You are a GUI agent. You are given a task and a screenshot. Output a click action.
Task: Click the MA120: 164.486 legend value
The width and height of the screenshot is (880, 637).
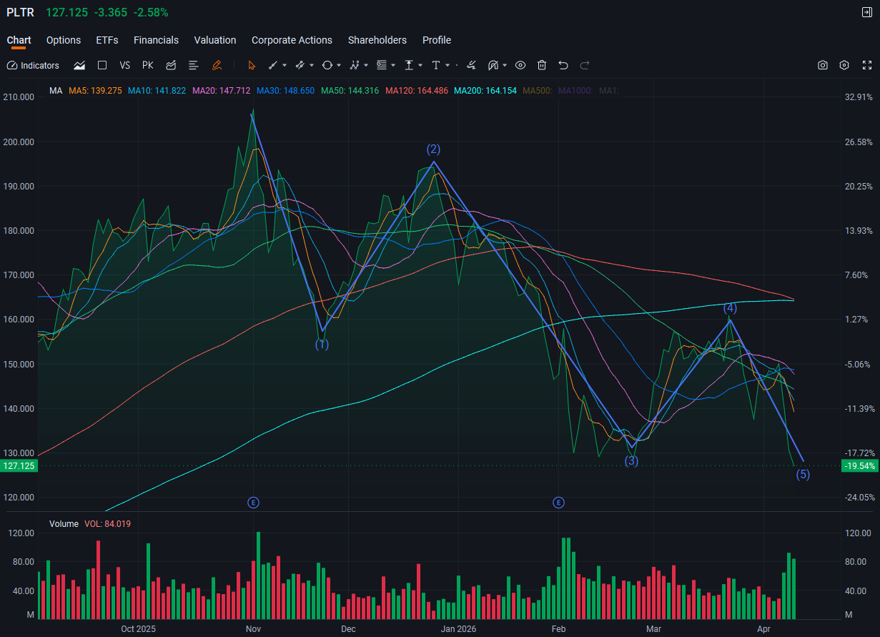pos(417,91)
